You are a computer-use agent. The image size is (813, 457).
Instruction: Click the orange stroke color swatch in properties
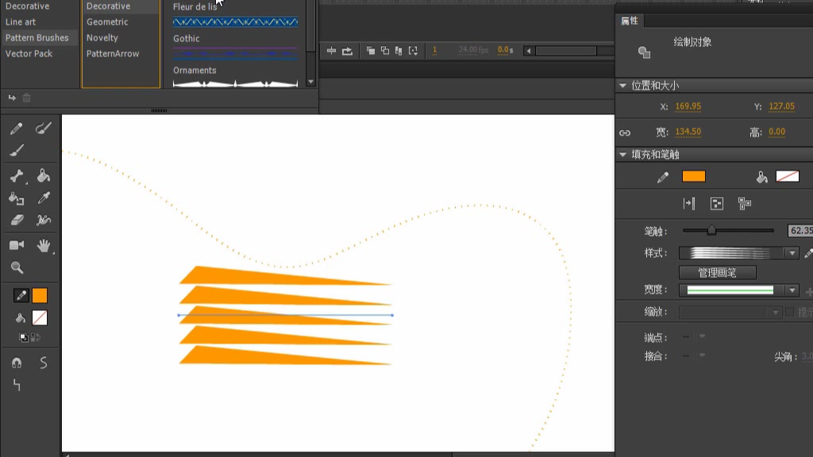(x=693, y=177)
